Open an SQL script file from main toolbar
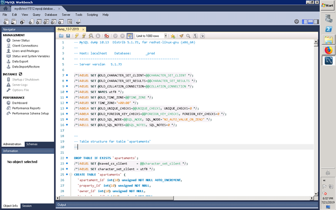This screenshot has width=336, height=210. pyautogui.click(x=13, y=22)
